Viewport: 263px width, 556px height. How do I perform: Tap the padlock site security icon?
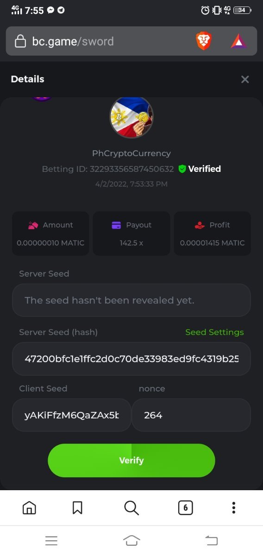pyautogui.click(x=20, y=42)
